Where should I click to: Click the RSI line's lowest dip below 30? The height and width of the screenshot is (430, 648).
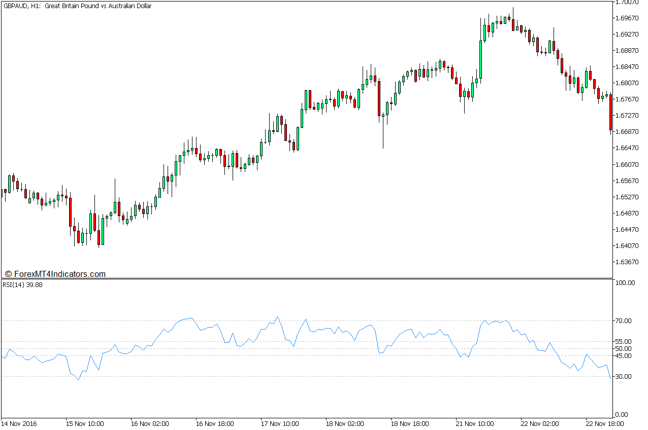(78, 380)
